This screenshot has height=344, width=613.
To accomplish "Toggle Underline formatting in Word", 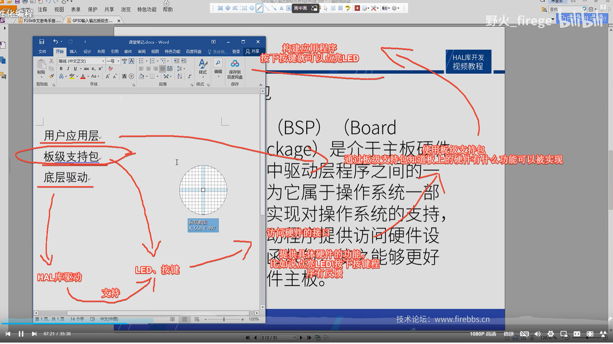I will pyautogui.click(x=75, y=68).
